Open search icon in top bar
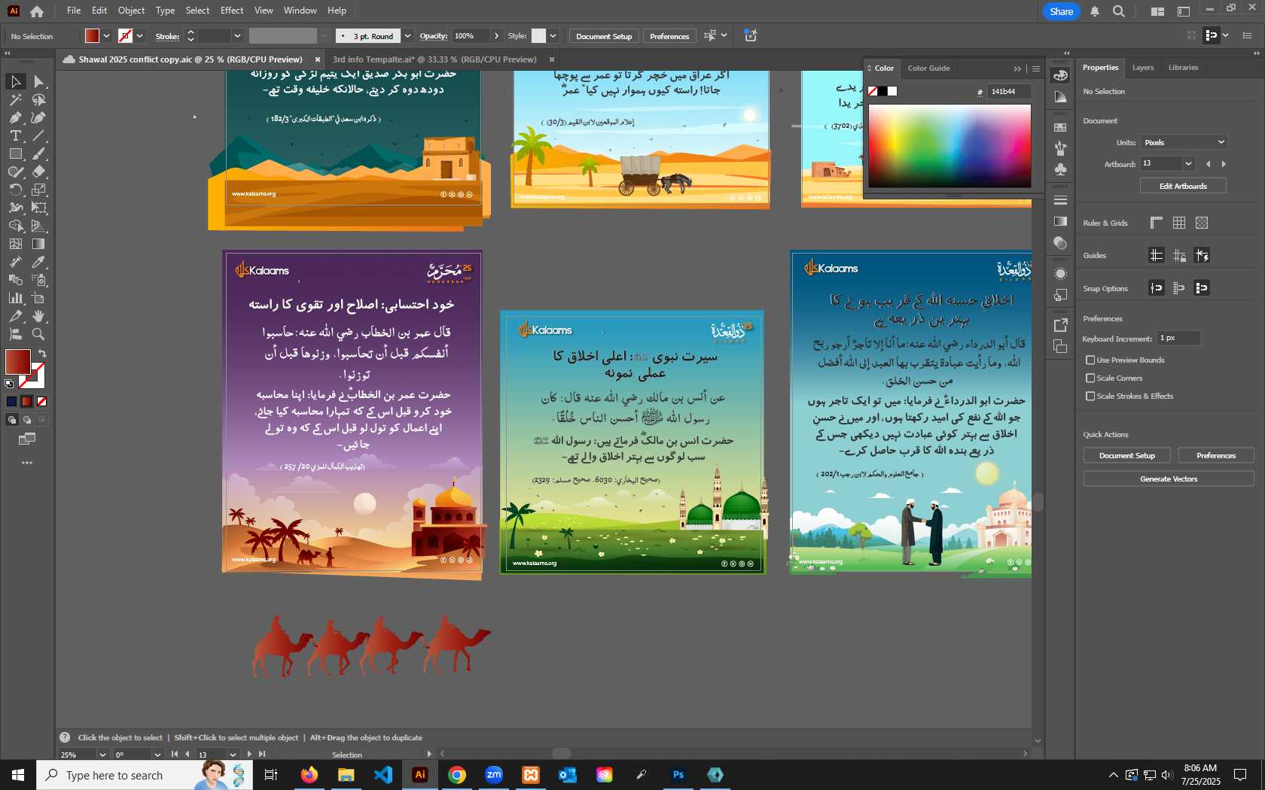This screenshot has width=1265, height=790. 1119,11
